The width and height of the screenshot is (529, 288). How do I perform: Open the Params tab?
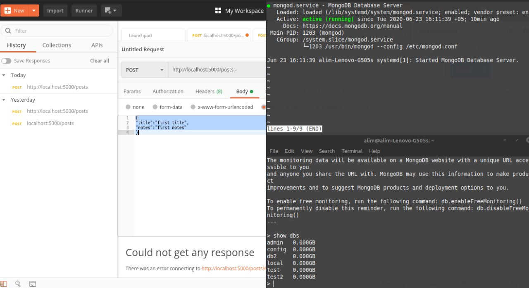pos(132,91)
